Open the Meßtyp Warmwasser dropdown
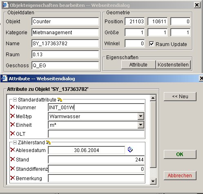 (141, 116)
